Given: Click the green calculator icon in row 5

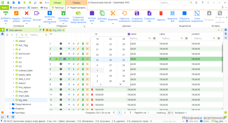Looking at the screenshot, I should pyautogui.click(x=83, y=64).
